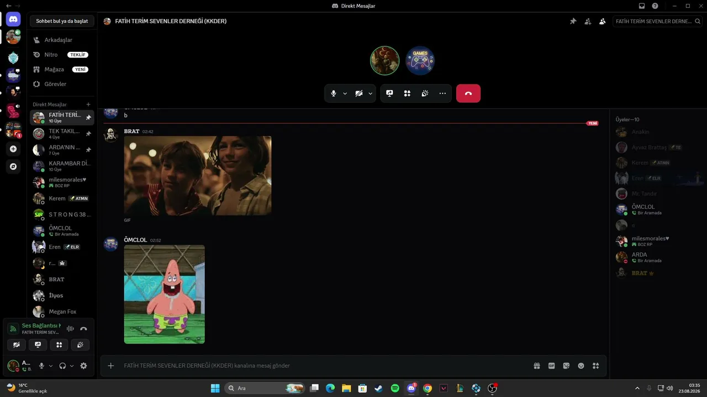The image size is (707, 397).
Task: Click the add a server plus icon
Action: [13, 149]
